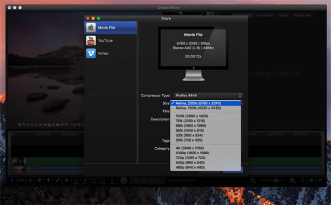This screenshot has height=205, width=331.
Task: Click the zoom out magnifier icon
Action: point(253,180)
